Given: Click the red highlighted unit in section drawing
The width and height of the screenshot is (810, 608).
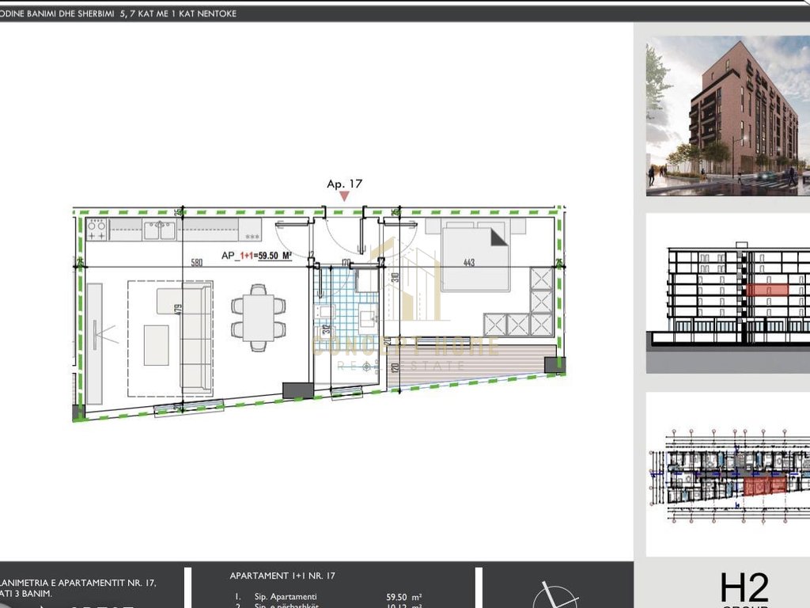Looking at the screenshot, I should point(766,291).
